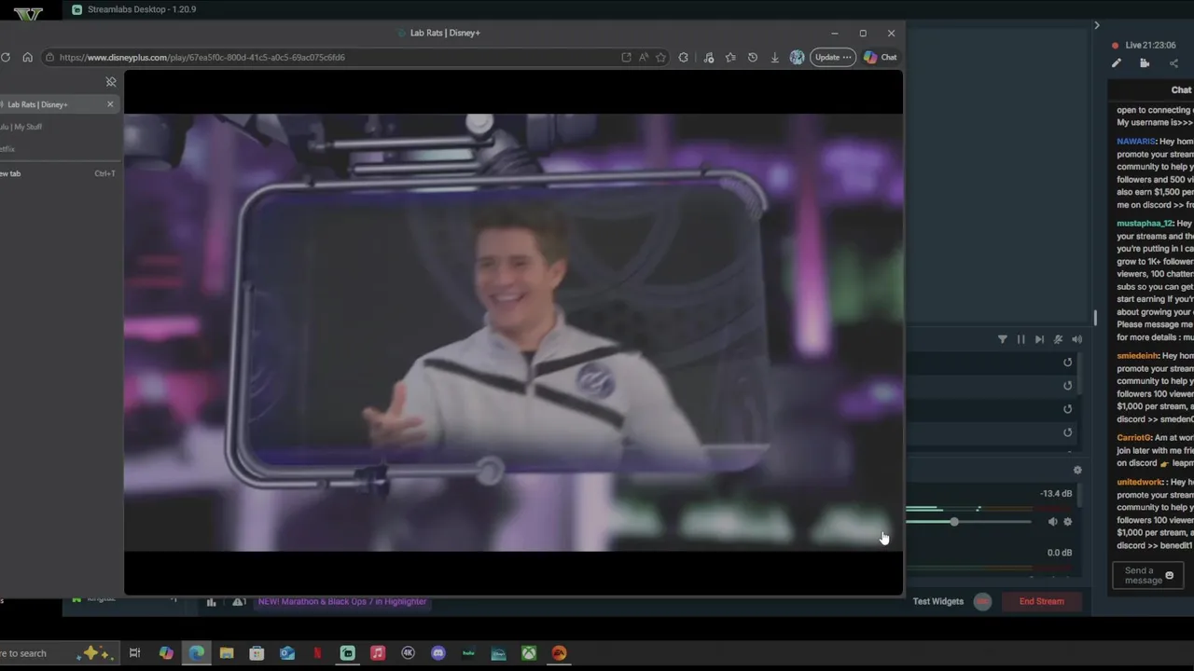Click the NEW! Marathon & Black Ops 7 link

[x=342, y=601]
